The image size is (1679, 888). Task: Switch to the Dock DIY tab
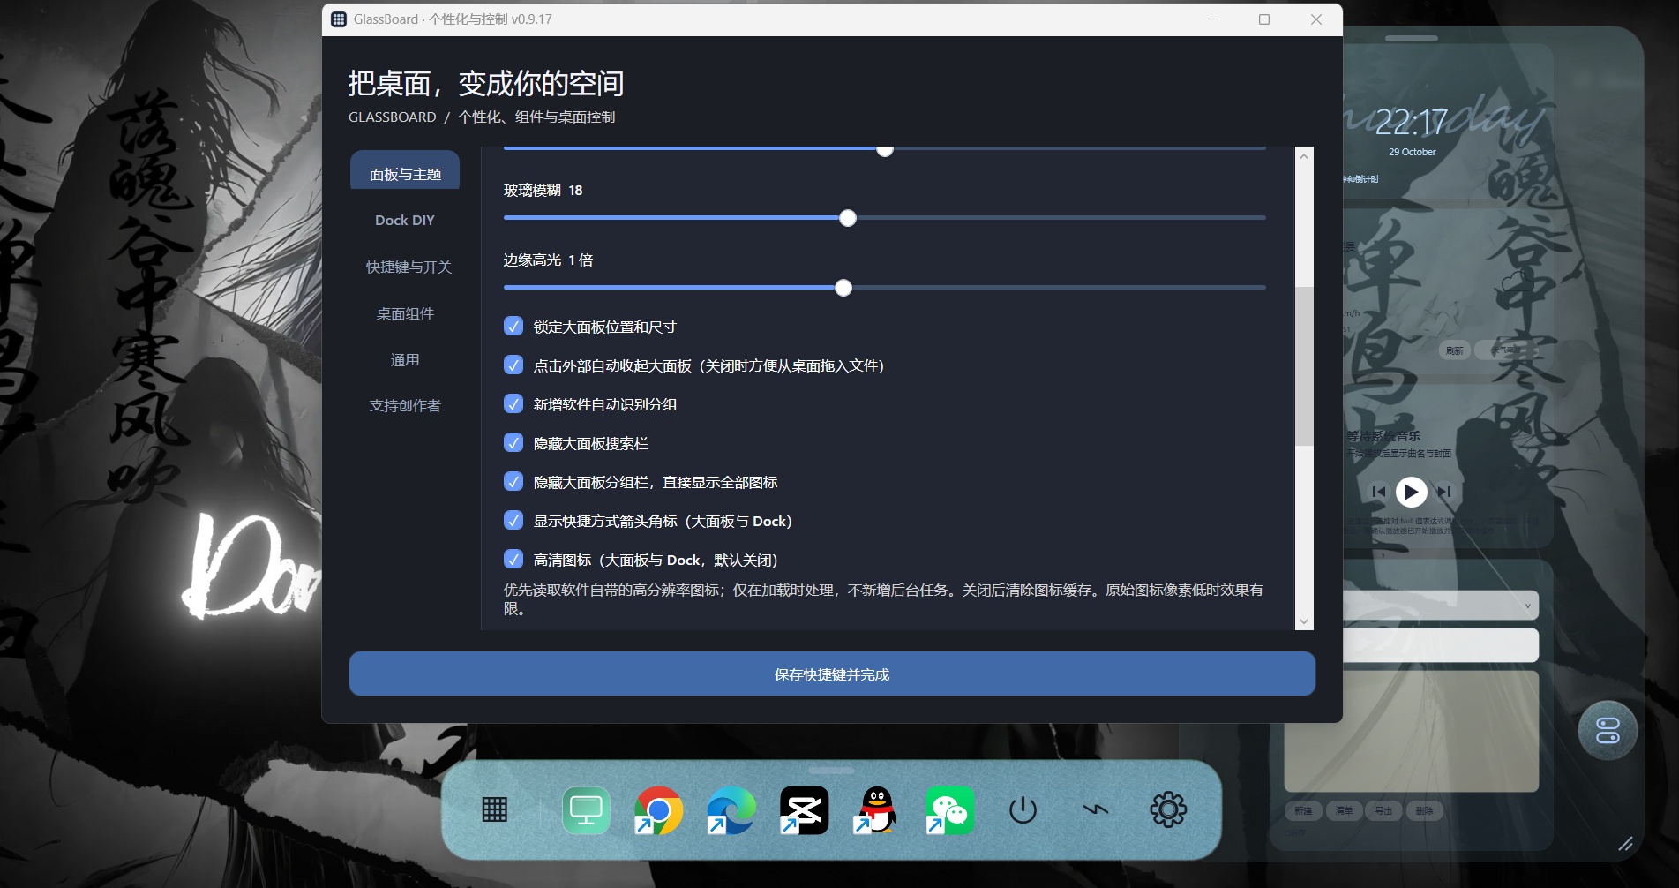[405, 221]
